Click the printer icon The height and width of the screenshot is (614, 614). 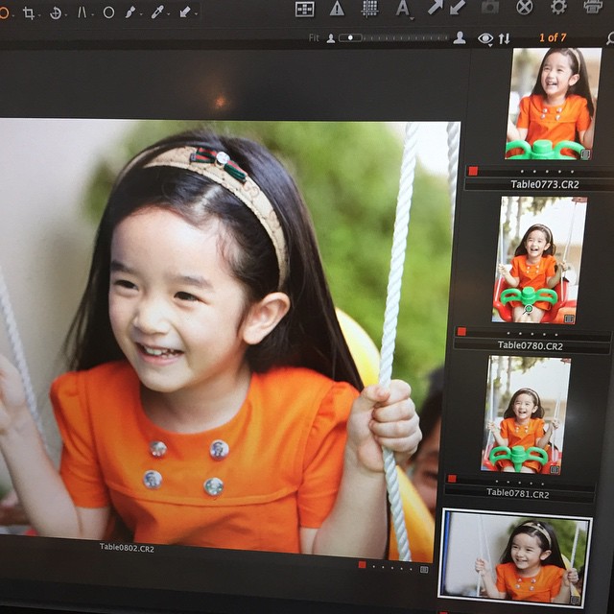point(593,7)
